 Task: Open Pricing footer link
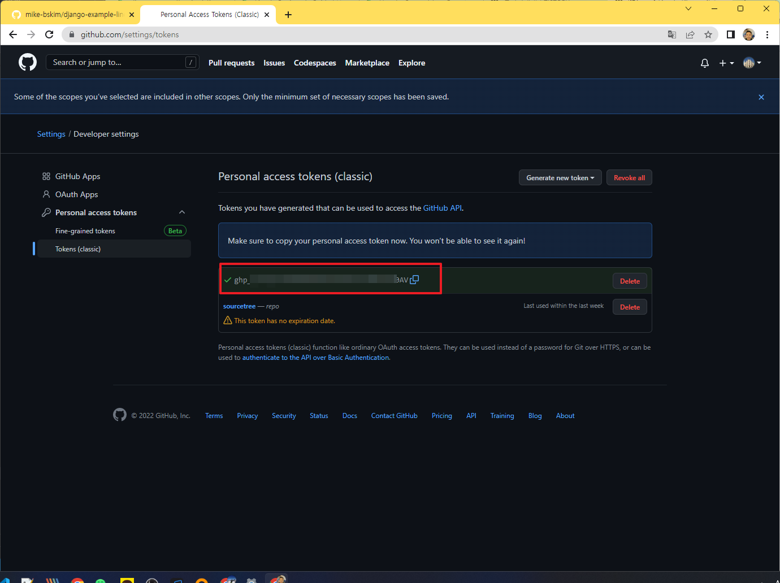[442, 416]
